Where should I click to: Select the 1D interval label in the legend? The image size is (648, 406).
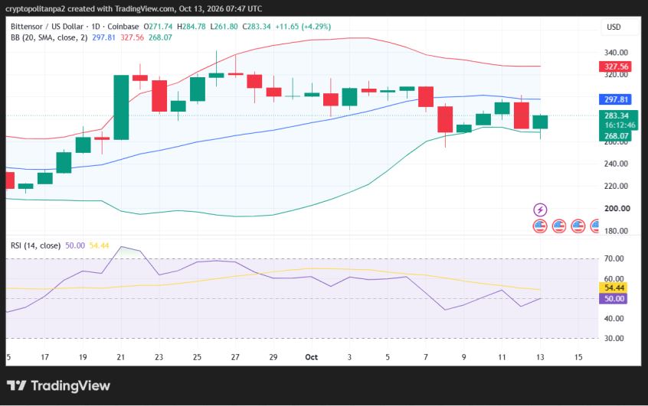(96, 27)
